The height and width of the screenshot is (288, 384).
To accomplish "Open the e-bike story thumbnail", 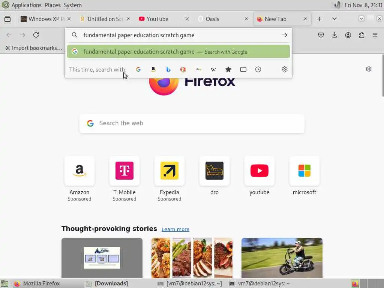I will point(282,258).
